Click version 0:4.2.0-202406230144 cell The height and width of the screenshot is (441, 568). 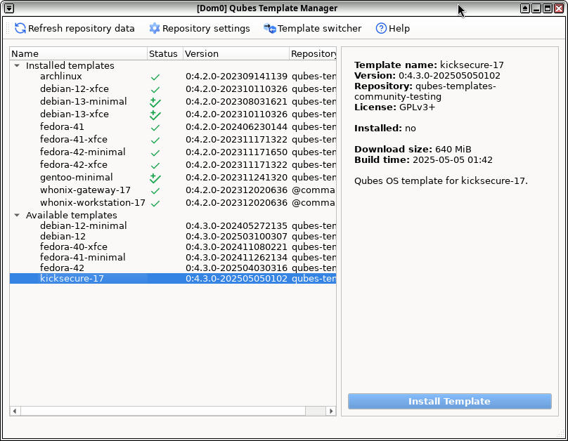point(236,127)
